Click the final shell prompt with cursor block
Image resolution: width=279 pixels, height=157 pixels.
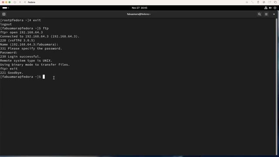[x=23, y=77]
